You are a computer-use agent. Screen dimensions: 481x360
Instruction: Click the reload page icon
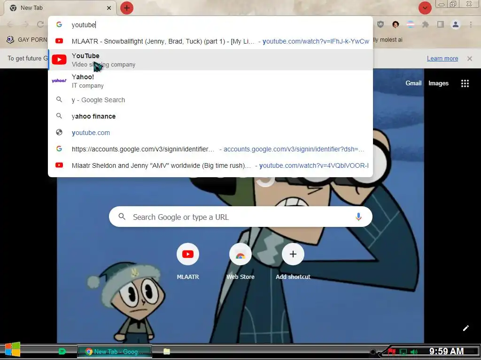tap(40, 24)
